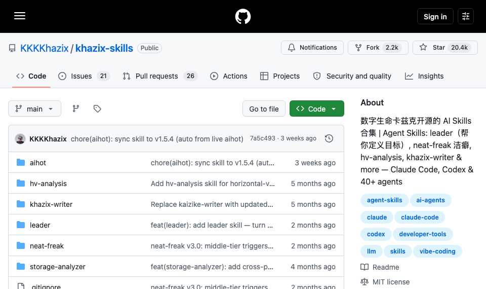Click the repository icon beside KKKKhazix
Screen dimensions: 486x289
click(x=12, y=48)
